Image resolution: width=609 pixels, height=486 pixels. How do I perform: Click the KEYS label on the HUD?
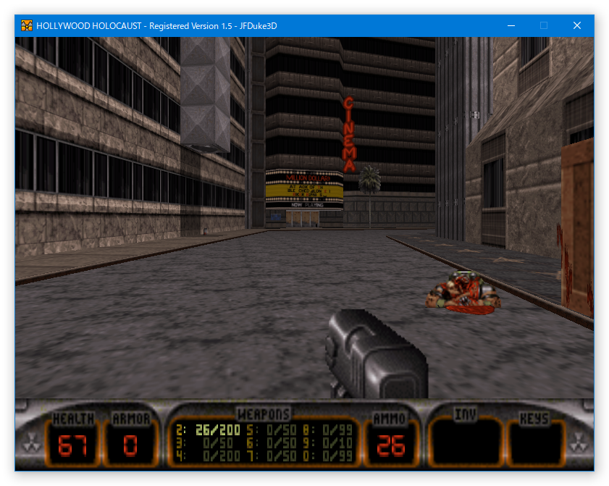(x=534, y=419)
